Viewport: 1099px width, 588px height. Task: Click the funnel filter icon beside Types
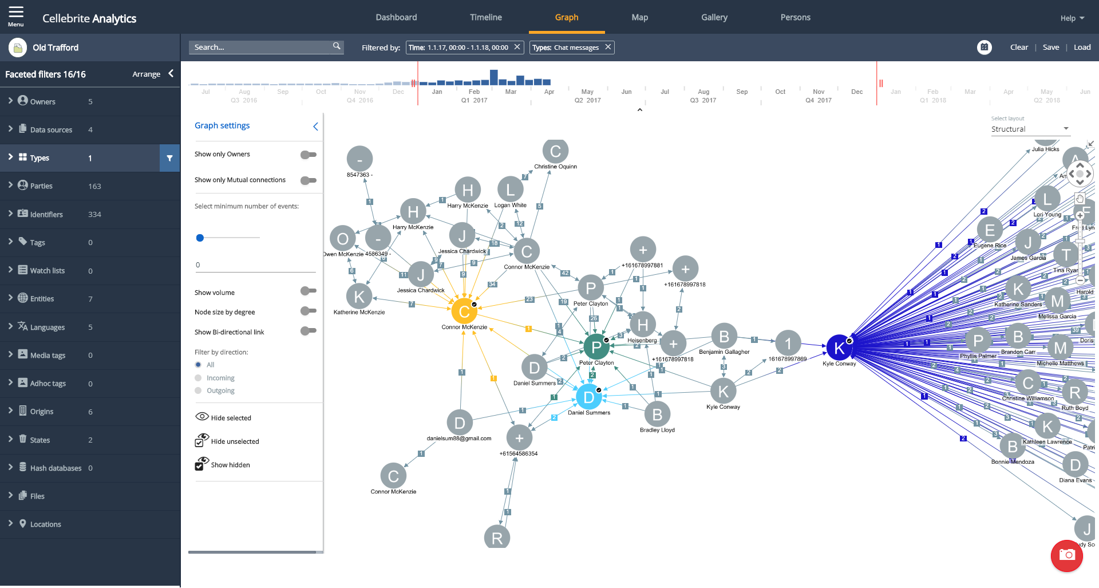pos(169,157)
